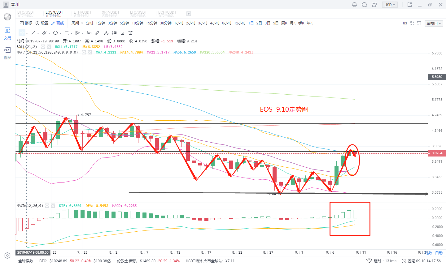The height and width of the screenshot is (266, 446).
Task: Switch to the ETH/USDT tab
Action: tap(82, 14)
